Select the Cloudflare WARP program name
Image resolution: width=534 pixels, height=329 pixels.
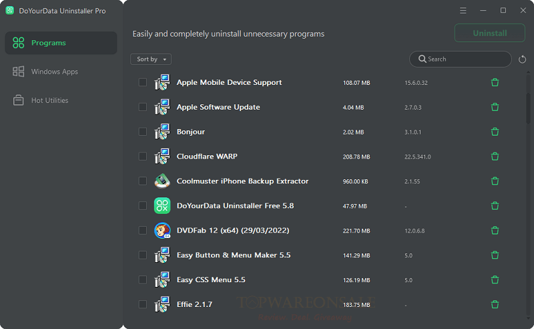pos(207,156)
